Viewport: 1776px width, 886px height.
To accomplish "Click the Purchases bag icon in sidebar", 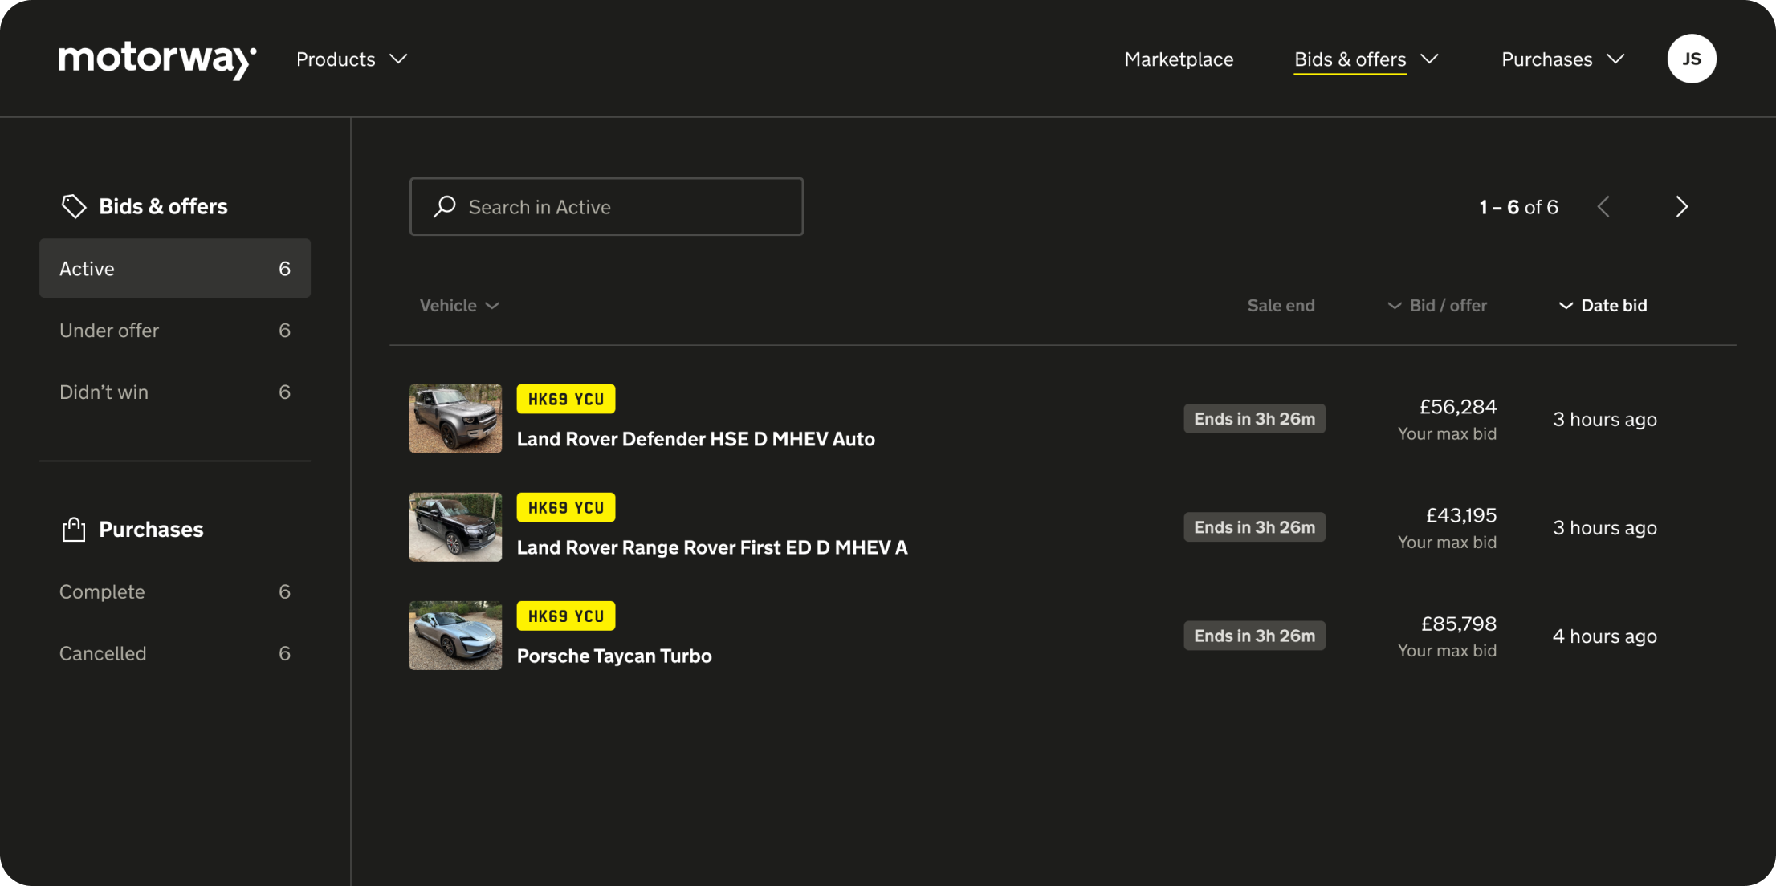I will tap(74, 529).
